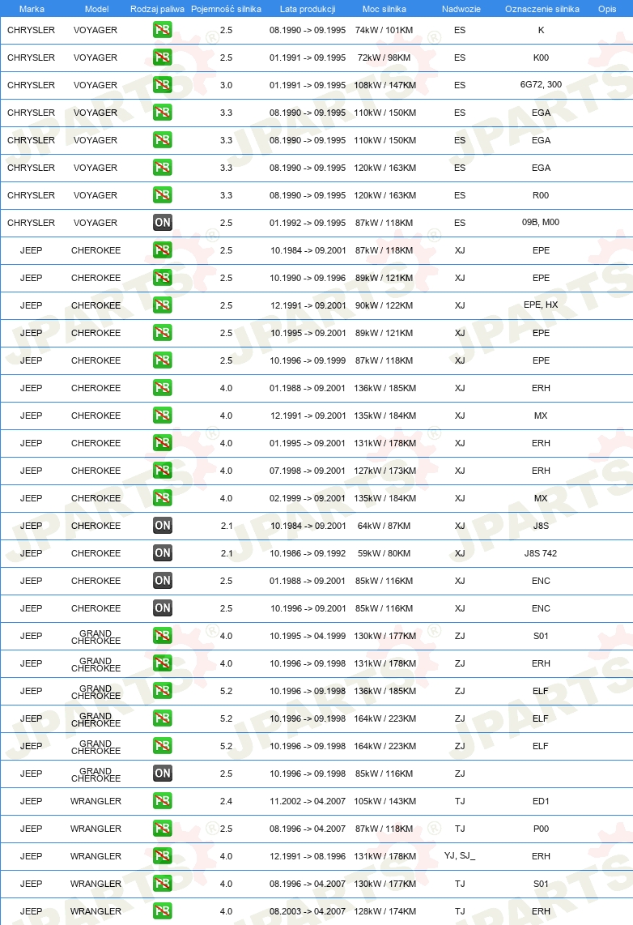The image size is (633, 925).
Task: Select engine code cell '09B, M00'
Action: point(541,223)
